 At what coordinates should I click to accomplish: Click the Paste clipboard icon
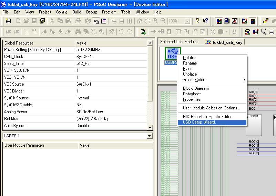click(x=68, y=21)
